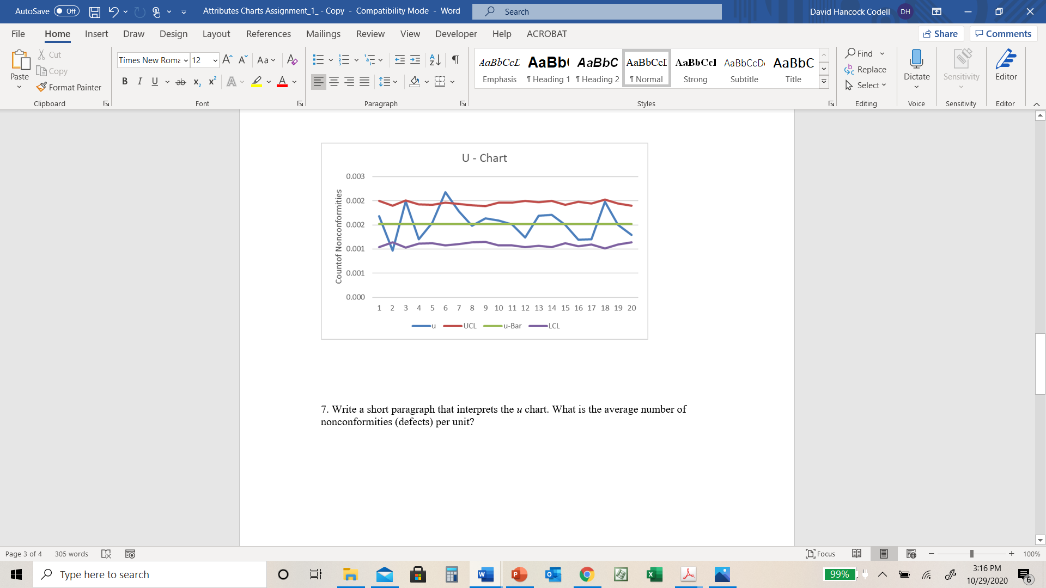
Task: Increase the indent level
Action: pyautogui.click(x=415, y=60)
